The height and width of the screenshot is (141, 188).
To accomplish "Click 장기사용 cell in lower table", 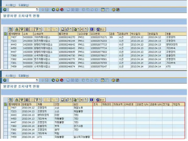I will click(78, 126).
